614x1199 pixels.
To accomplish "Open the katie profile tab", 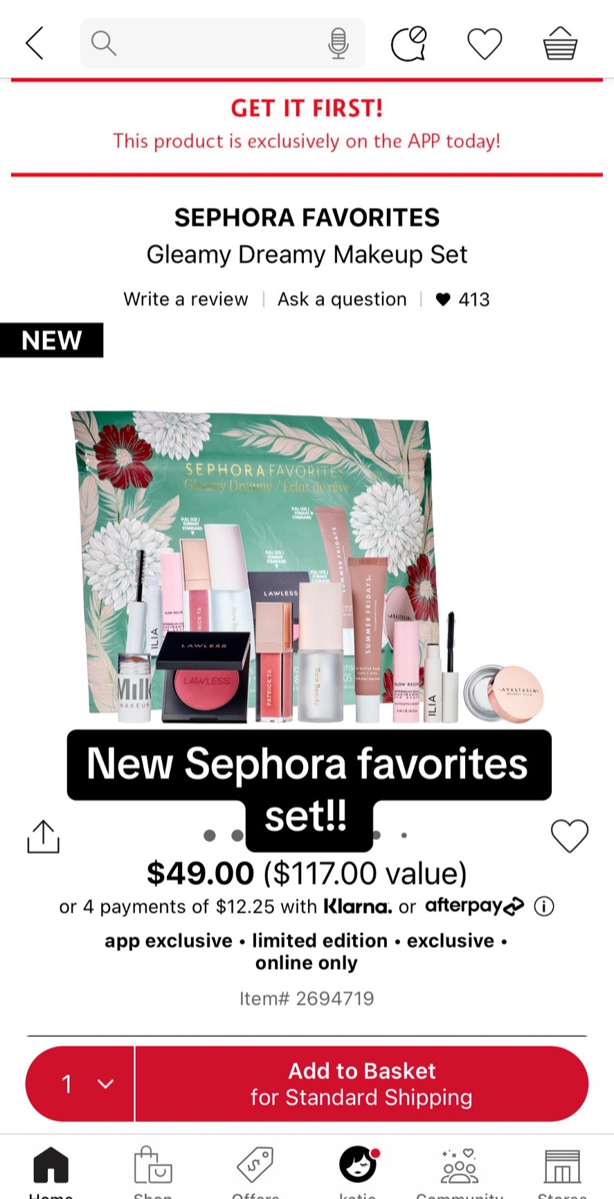I will tap(358, 1172).
